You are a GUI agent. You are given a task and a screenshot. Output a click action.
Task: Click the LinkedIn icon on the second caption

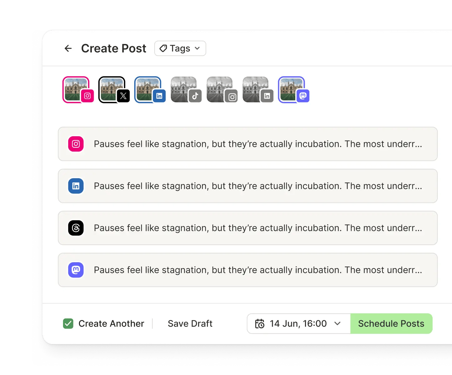pyautogui.click(x=76, y=186)
